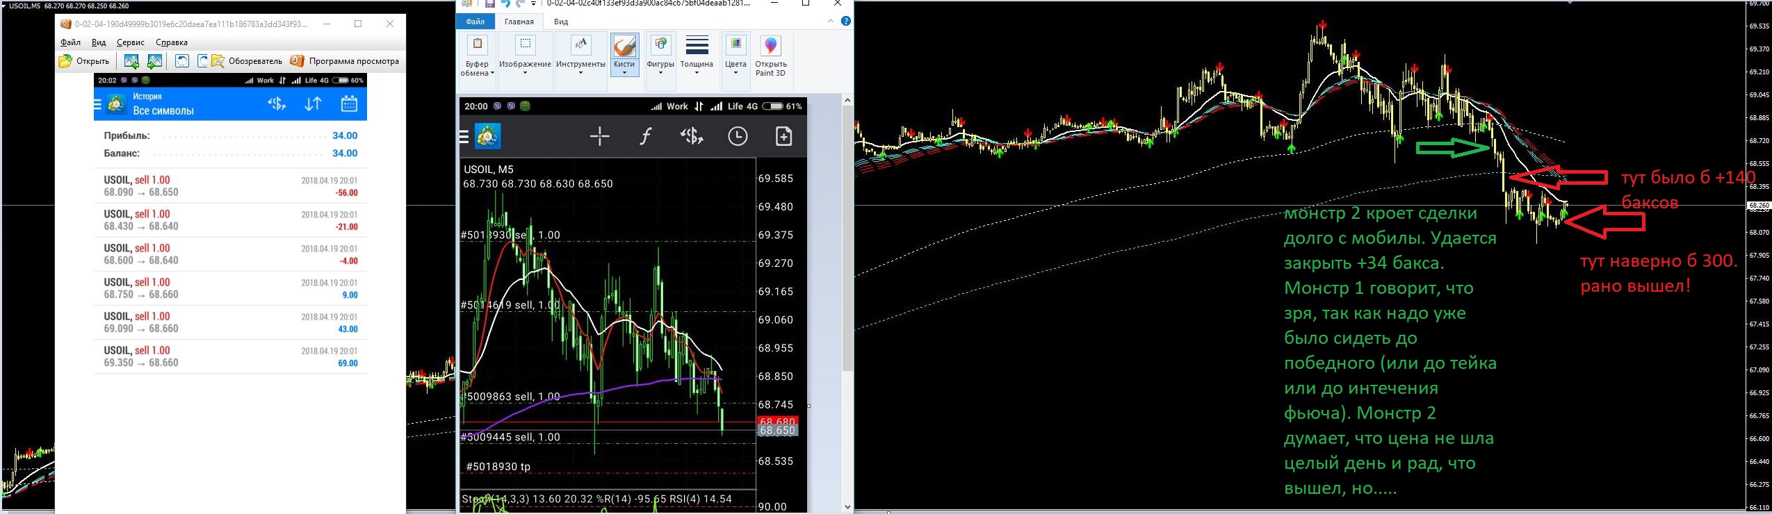Click the 'Все символы' header text
The width and height of the screenshot is (1772, 514).
point(163,111)
